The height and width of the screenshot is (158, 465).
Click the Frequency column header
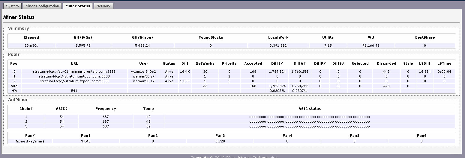(106, 109)
